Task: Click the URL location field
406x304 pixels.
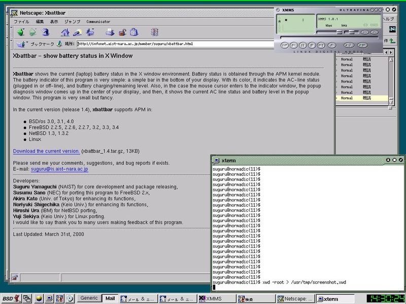Action: tap(175, 44)
